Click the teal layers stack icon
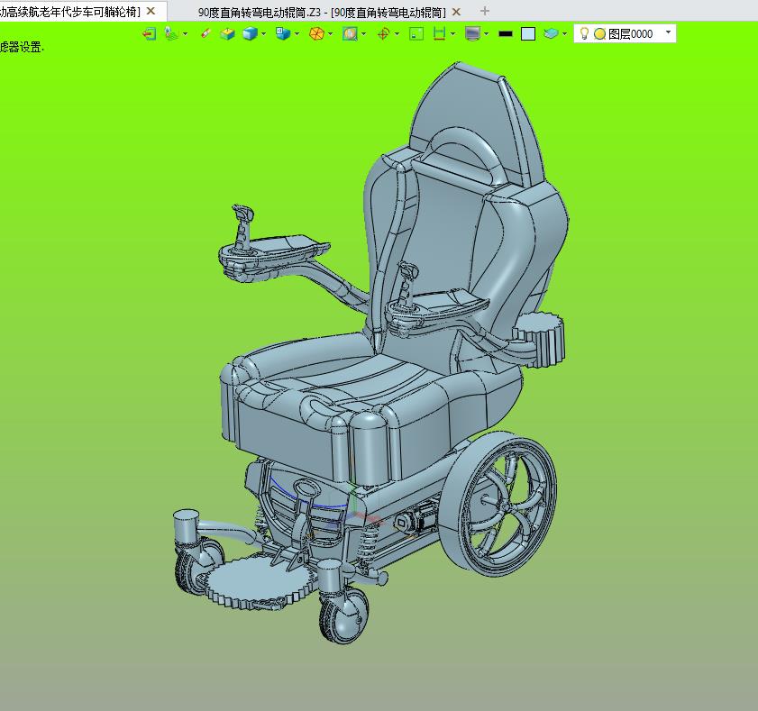 point(551,34)
